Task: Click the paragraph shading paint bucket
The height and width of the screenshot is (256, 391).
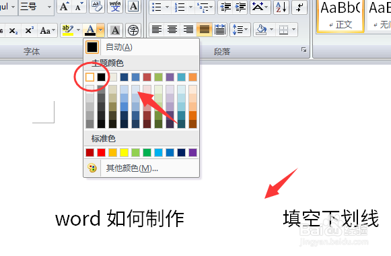Action: click(x=261, y=30)
